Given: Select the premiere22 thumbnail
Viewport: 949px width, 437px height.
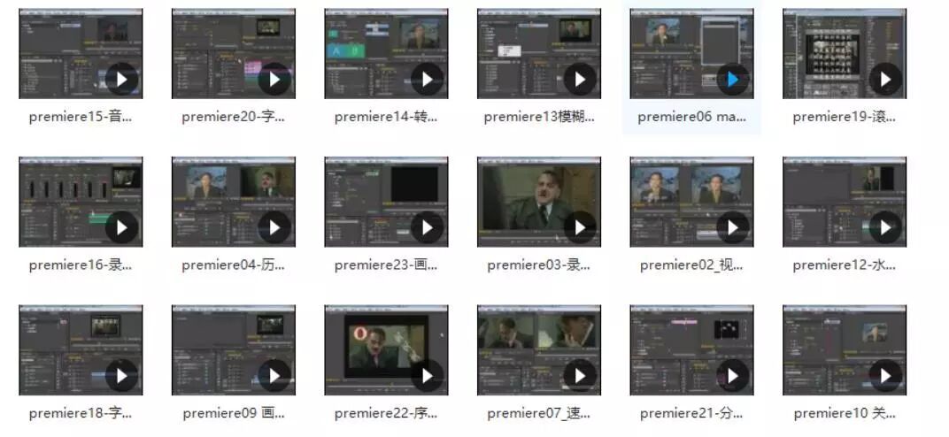Looking at the screenshot, I should (386, 350).
